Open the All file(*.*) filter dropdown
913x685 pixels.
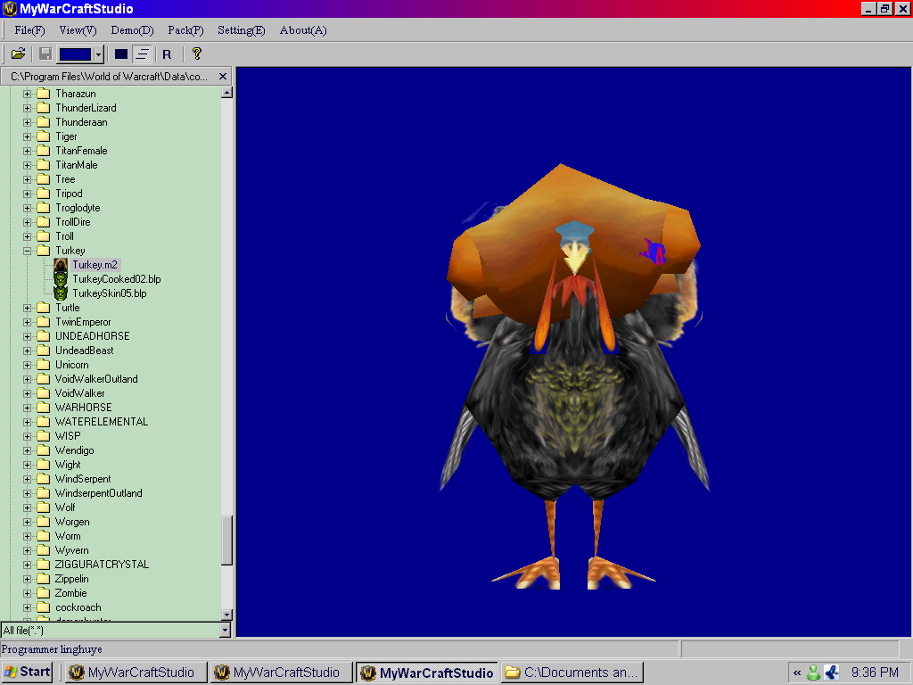coord(226,631)
